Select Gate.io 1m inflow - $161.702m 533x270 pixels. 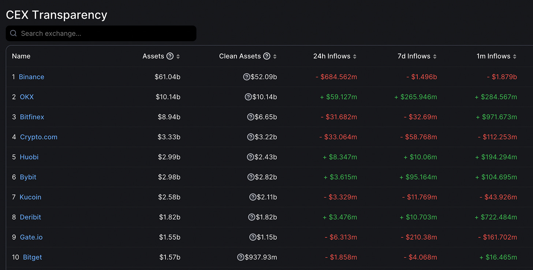coord(497,237)
